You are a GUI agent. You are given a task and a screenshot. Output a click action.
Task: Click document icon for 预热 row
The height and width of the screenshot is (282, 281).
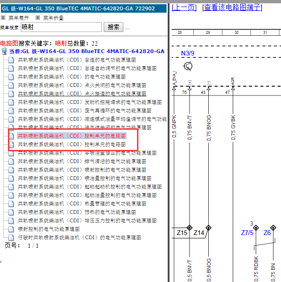click(11, 212)
